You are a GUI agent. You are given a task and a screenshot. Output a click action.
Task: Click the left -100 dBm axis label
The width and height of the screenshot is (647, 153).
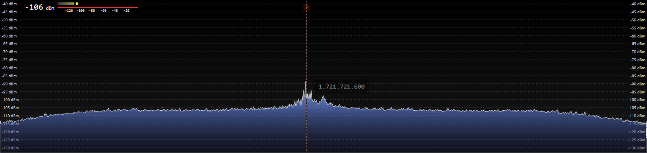10,100
